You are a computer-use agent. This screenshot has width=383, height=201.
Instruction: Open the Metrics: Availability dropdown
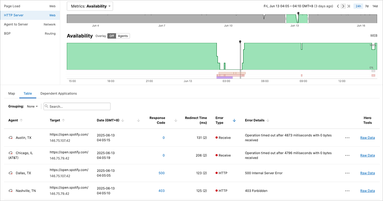tap(90, 6)
